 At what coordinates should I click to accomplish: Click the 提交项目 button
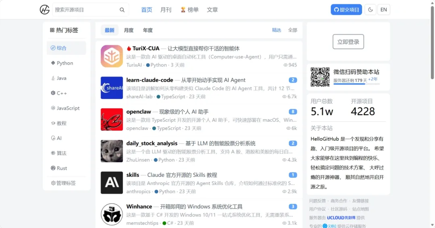point(346,10)
